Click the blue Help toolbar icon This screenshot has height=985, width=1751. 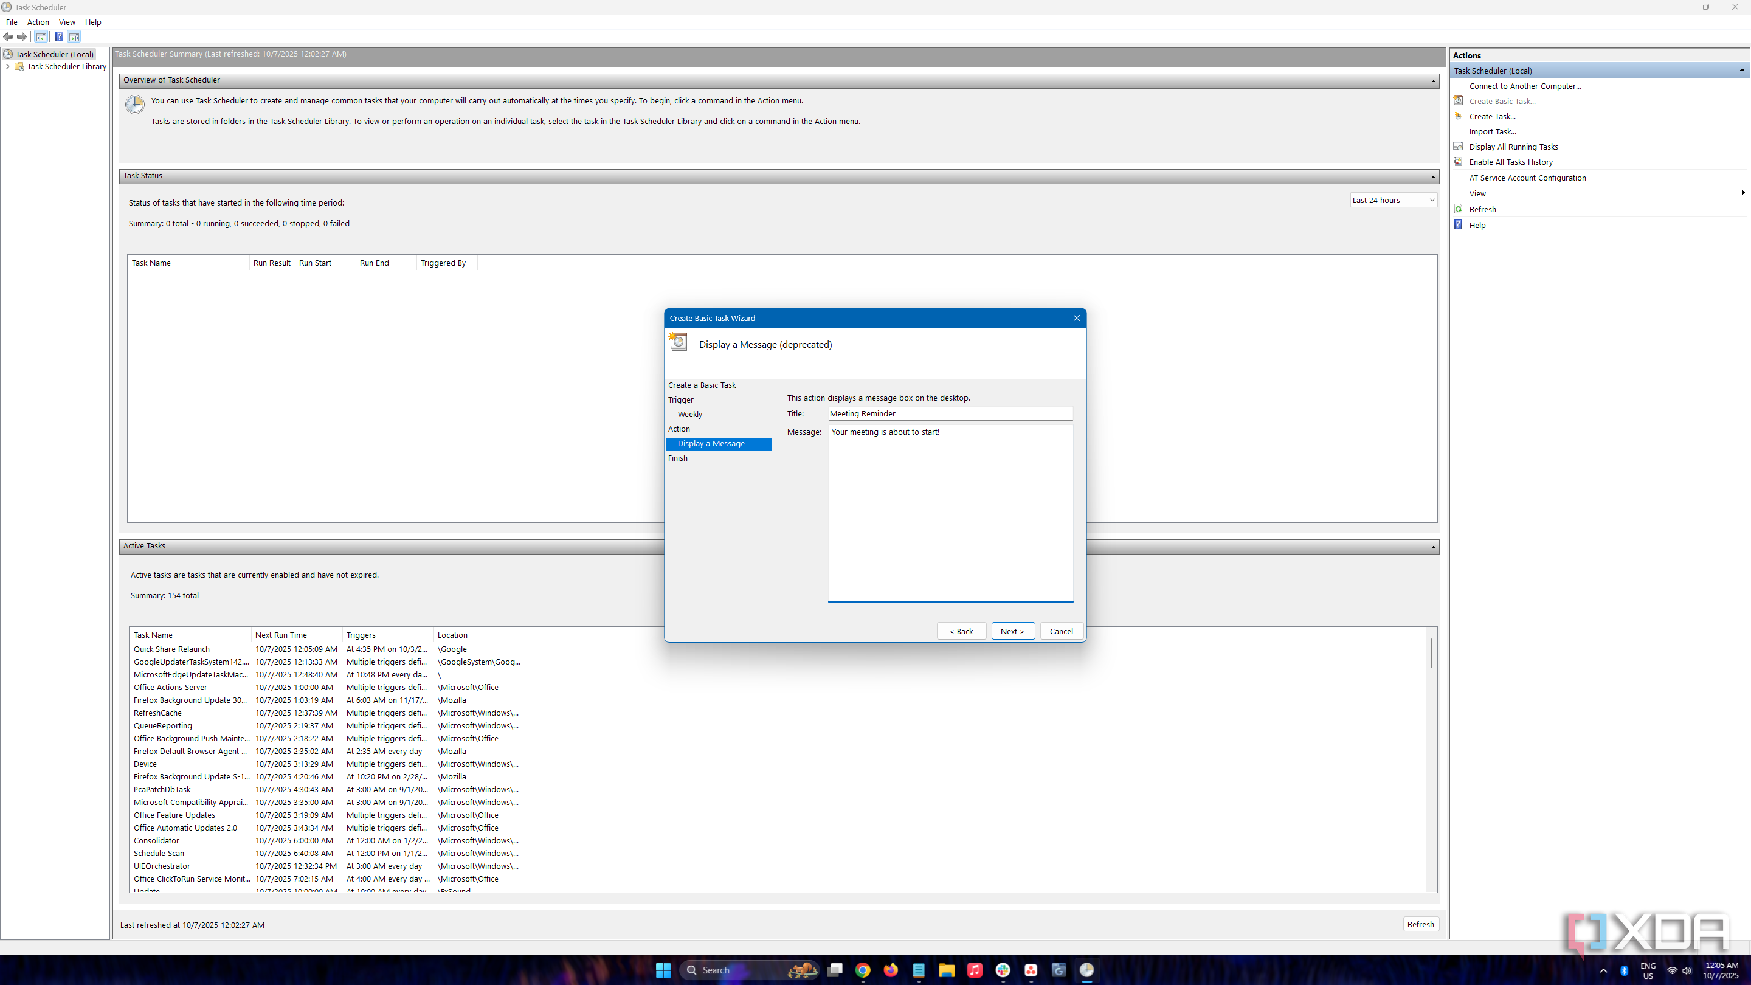point(59,36)
